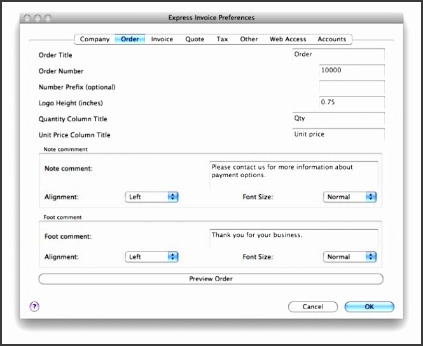Edit the Unit Price Column Title field
423x346 pixels.
click(338, 134)
